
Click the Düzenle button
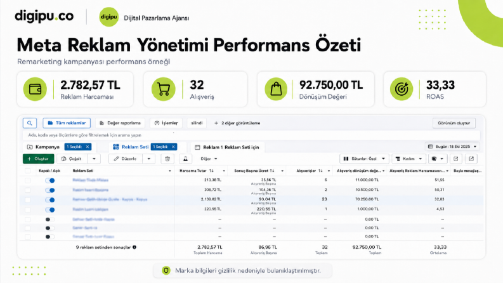coord(126,159)
